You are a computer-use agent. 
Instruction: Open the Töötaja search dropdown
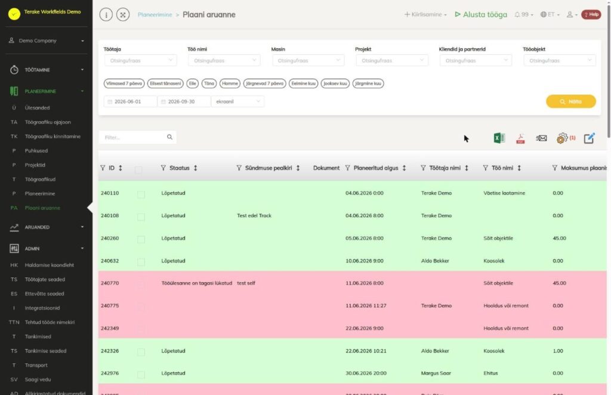coord(140,60)
